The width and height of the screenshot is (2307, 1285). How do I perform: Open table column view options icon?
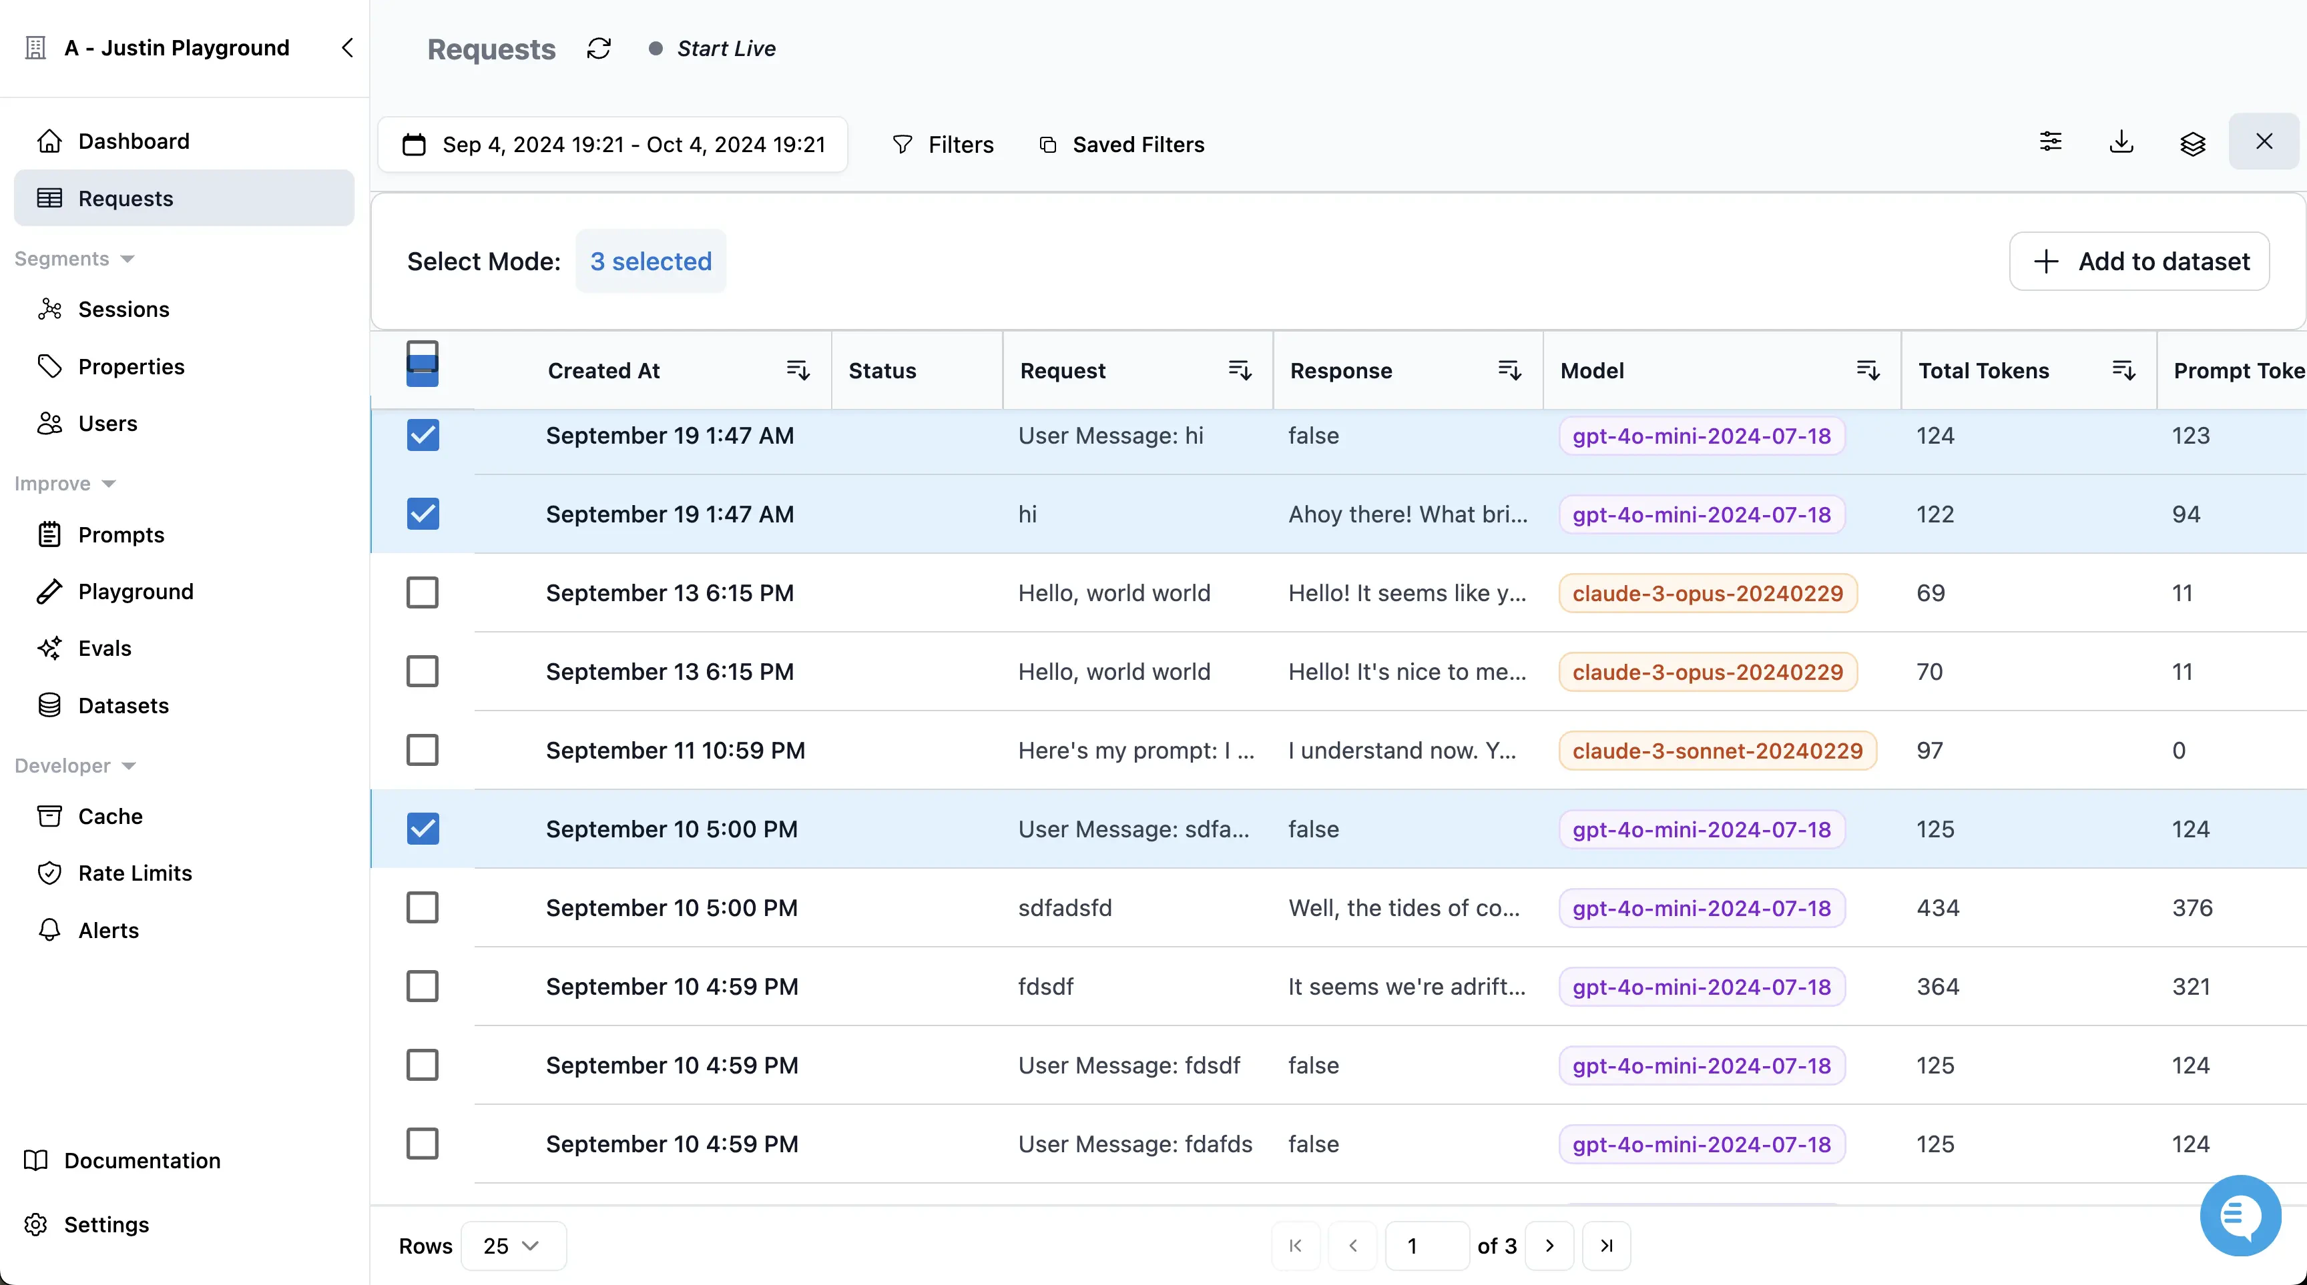tap(2192, 142)
